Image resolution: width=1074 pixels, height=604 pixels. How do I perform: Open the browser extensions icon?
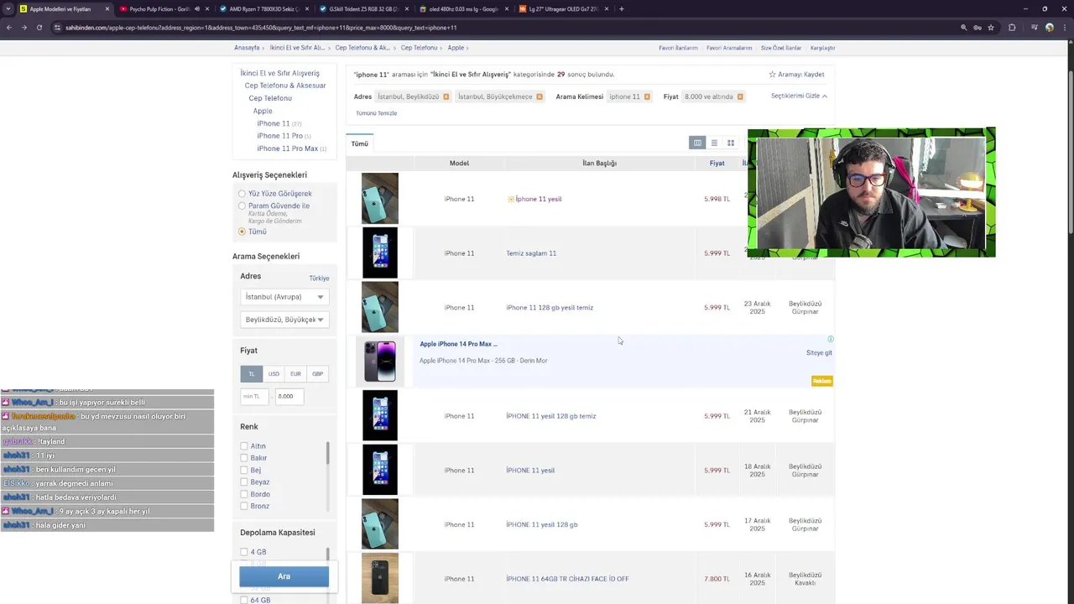[1012, 27]
